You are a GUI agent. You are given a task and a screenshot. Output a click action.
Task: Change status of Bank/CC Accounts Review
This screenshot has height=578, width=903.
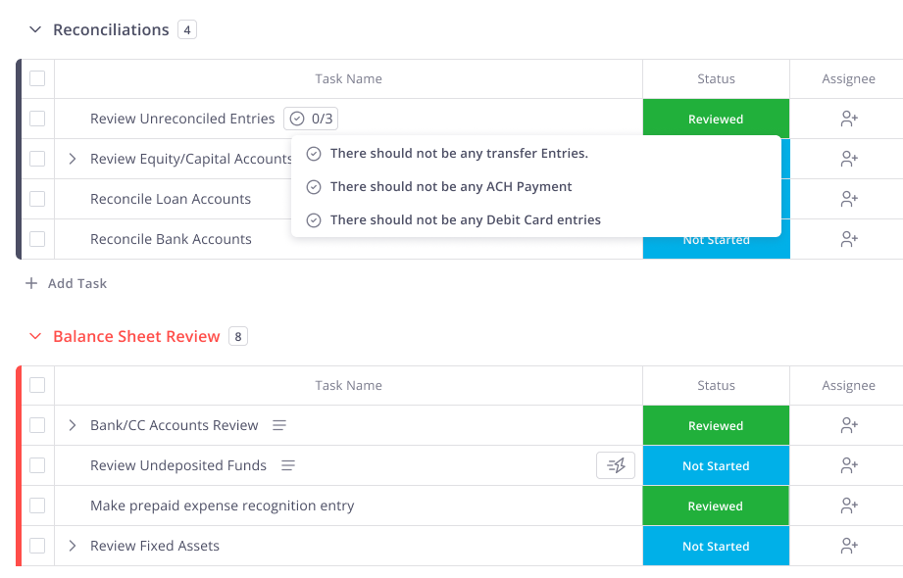click(x=716, y=425)
